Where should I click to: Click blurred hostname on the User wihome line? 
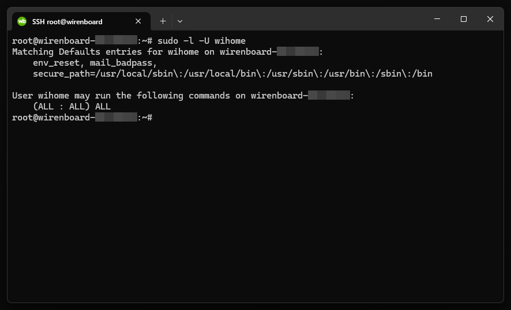(x=329, y=96)
